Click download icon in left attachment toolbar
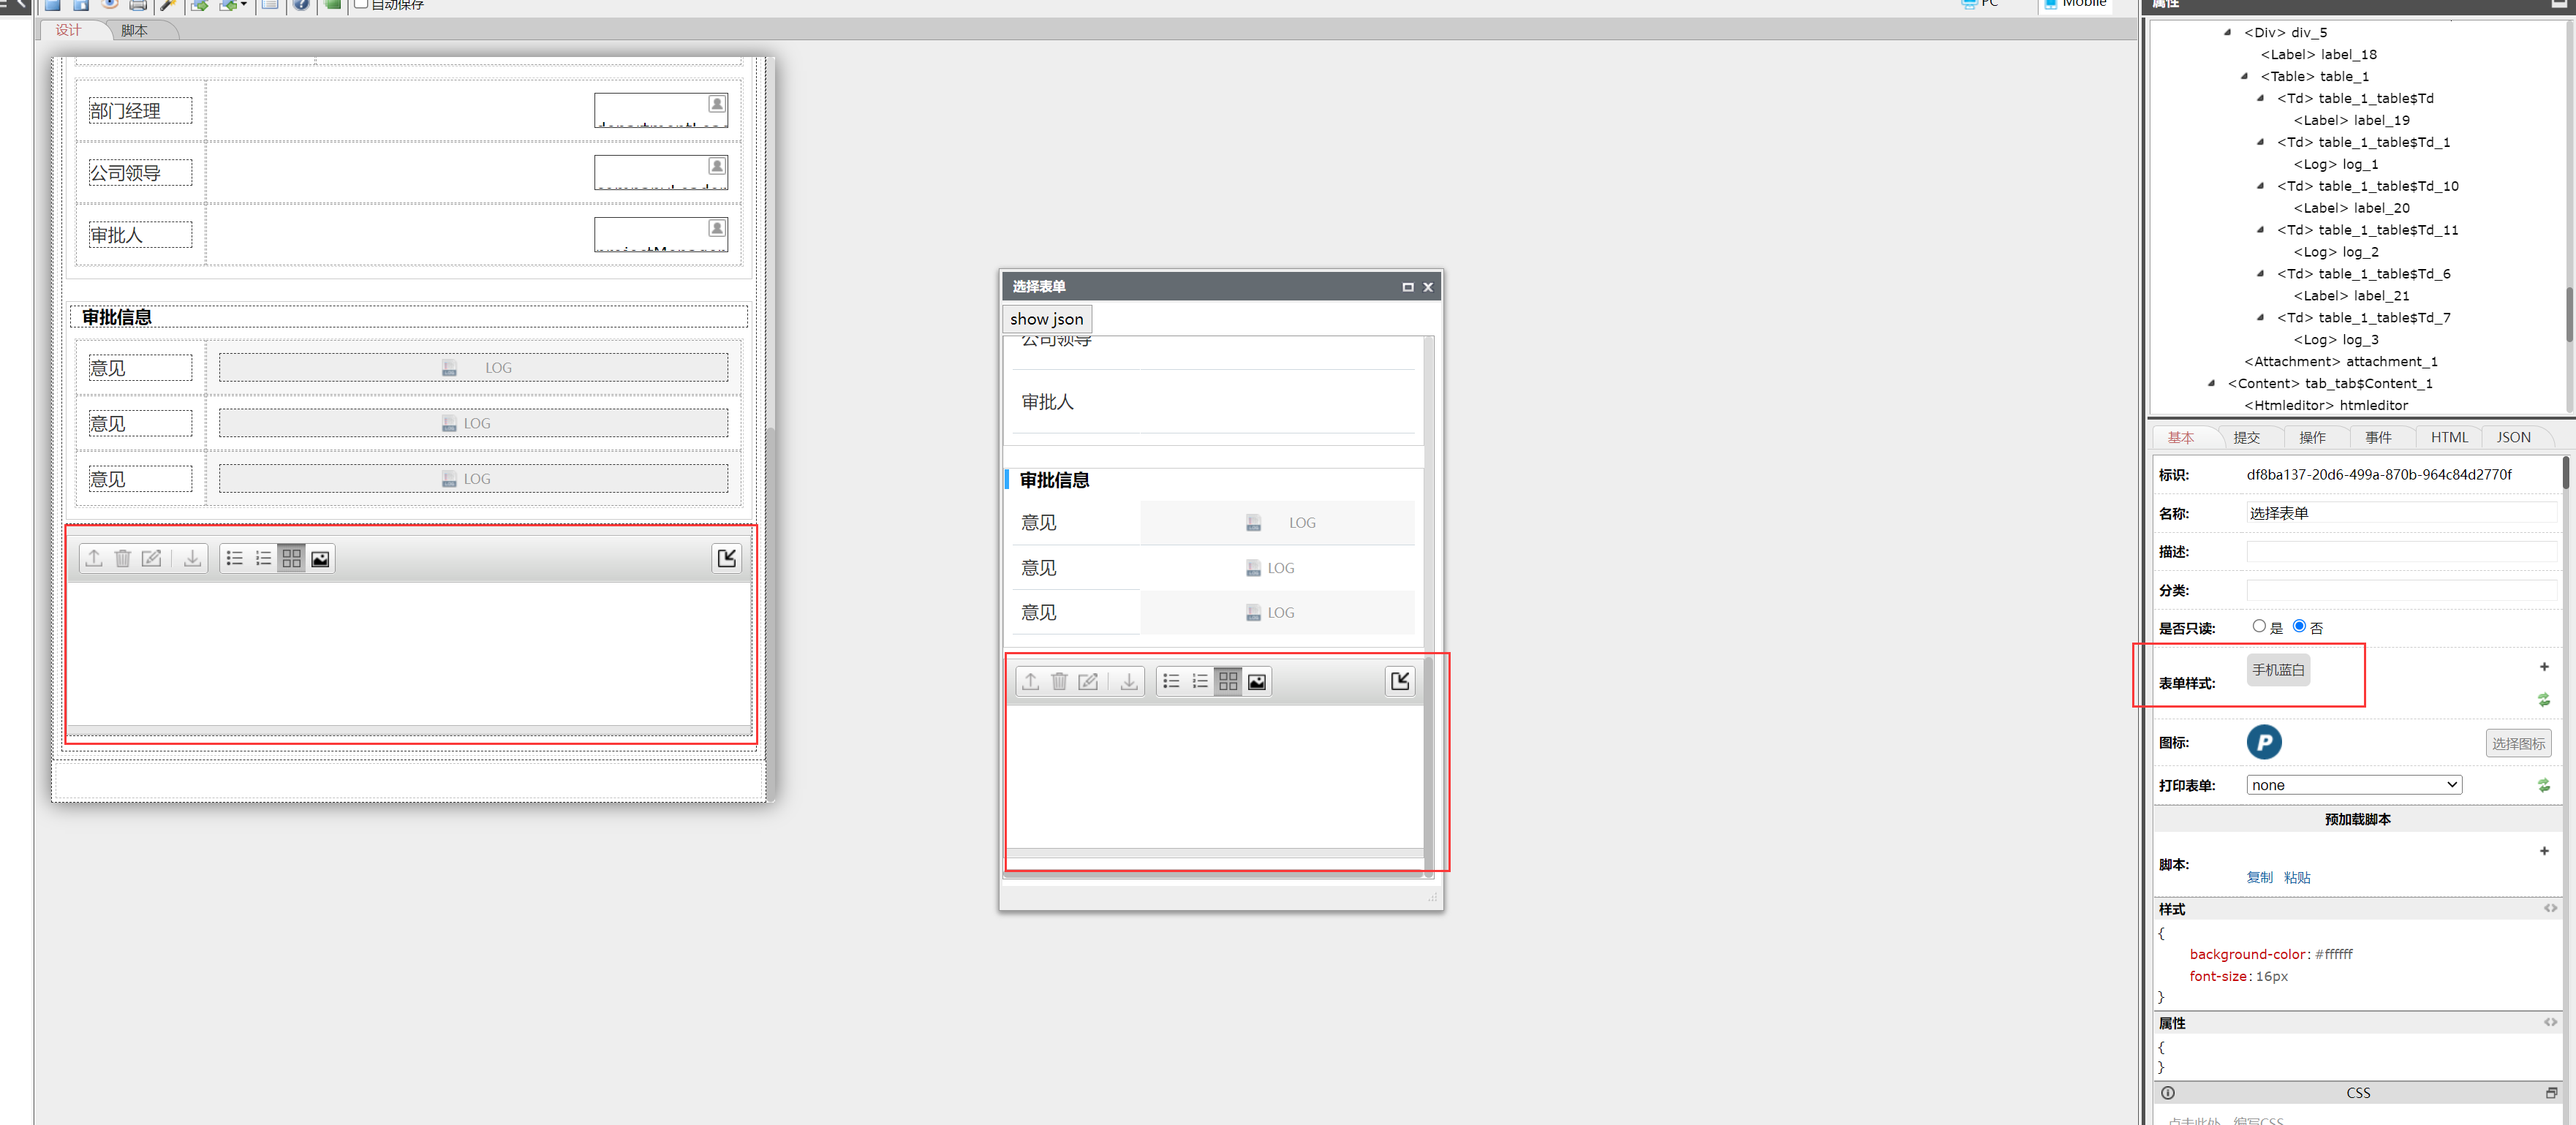This screenshot has width=2576, height=1125. 191,558
